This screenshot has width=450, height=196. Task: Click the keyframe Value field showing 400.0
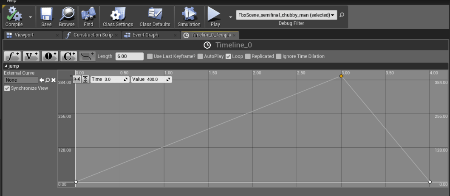pyautogui.click(x=152, y=80)
